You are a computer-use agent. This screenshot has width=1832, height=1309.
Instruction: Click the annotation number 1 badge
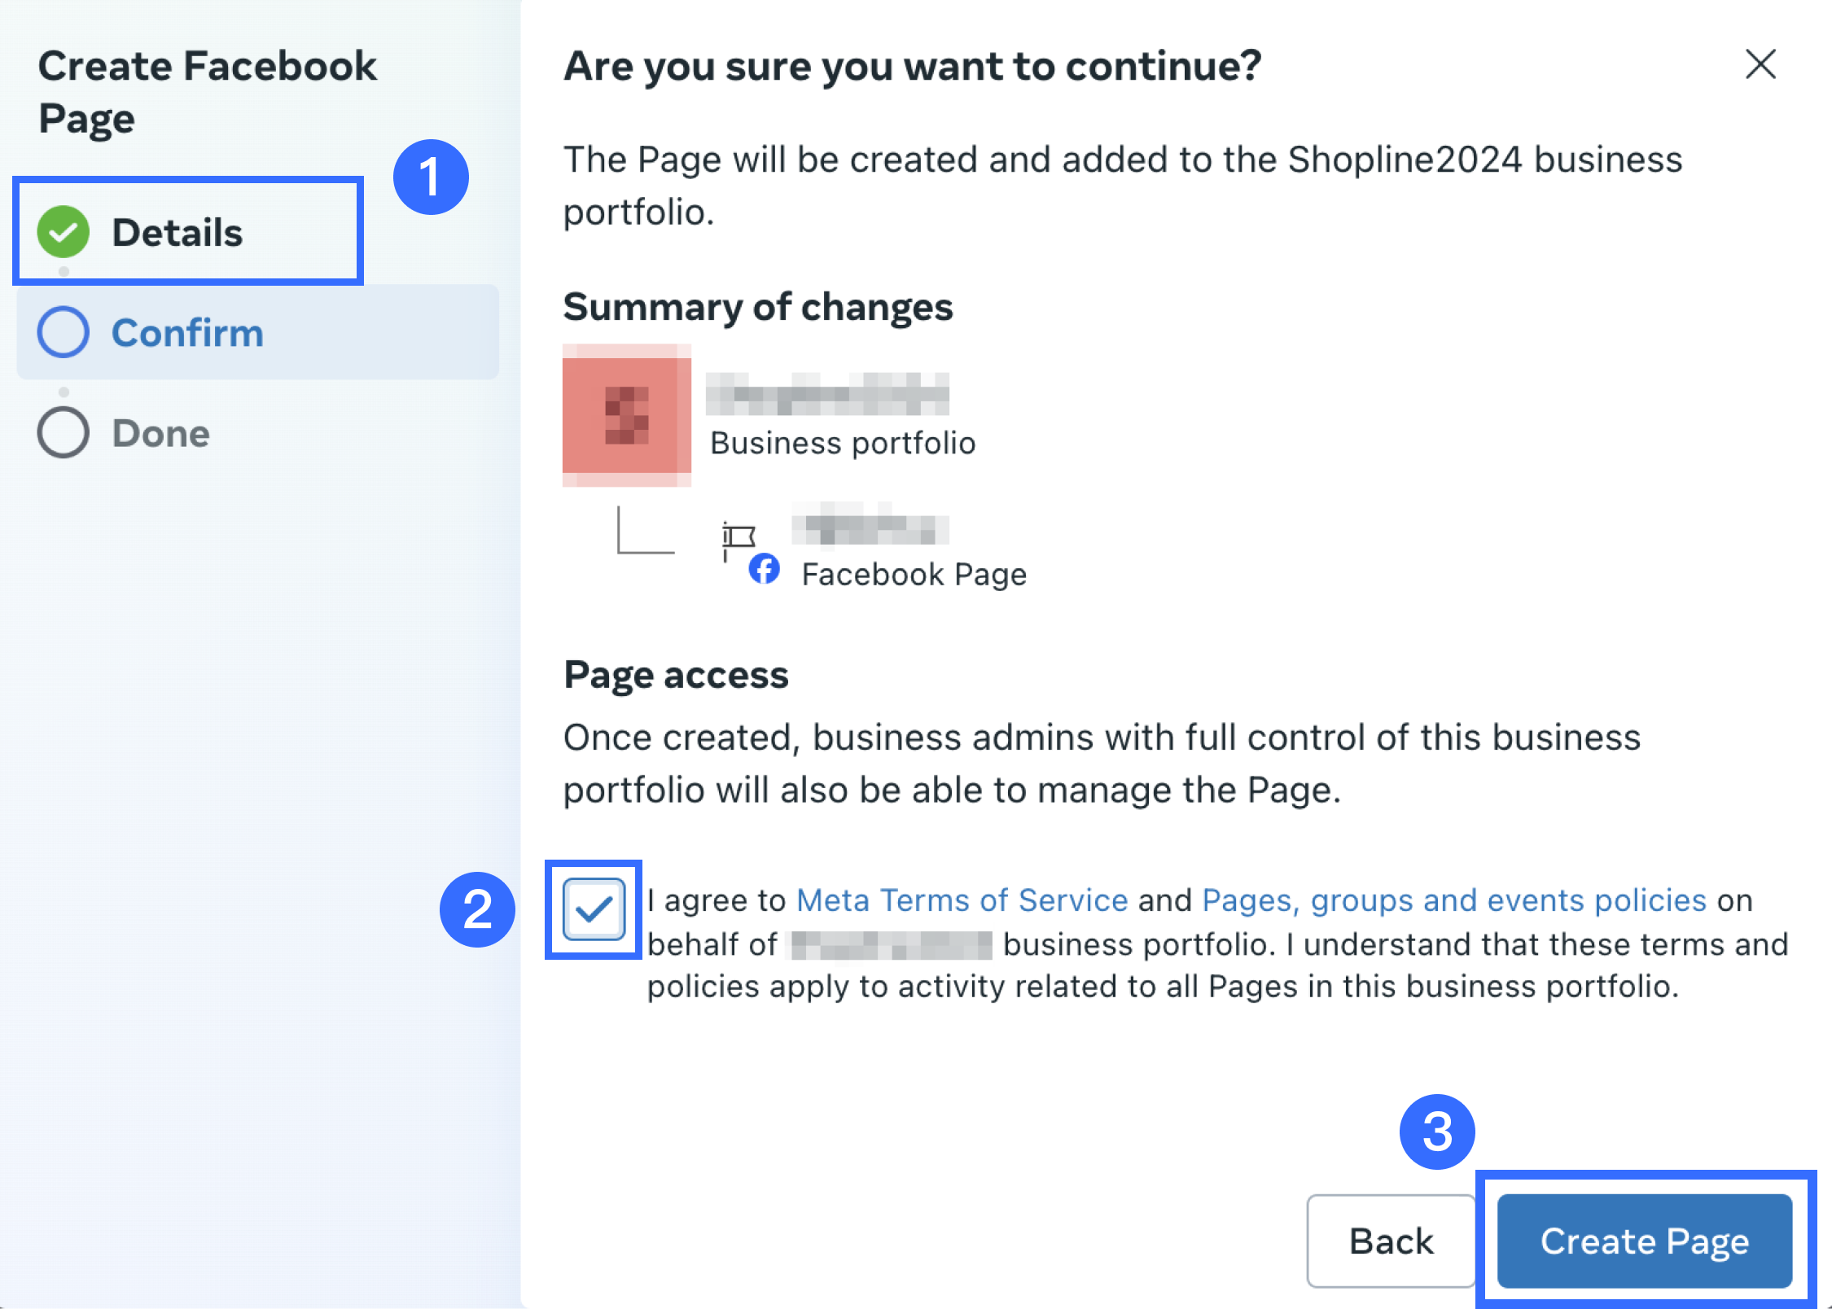click(x=431, y=177)
